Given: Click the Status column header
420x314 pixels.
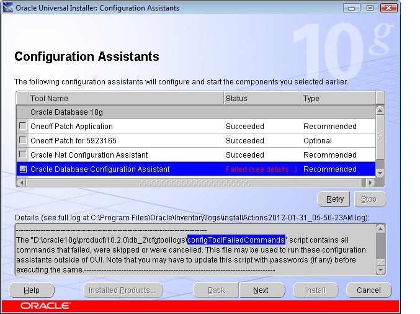Looking at the screenshot, I should coord(262,98).
